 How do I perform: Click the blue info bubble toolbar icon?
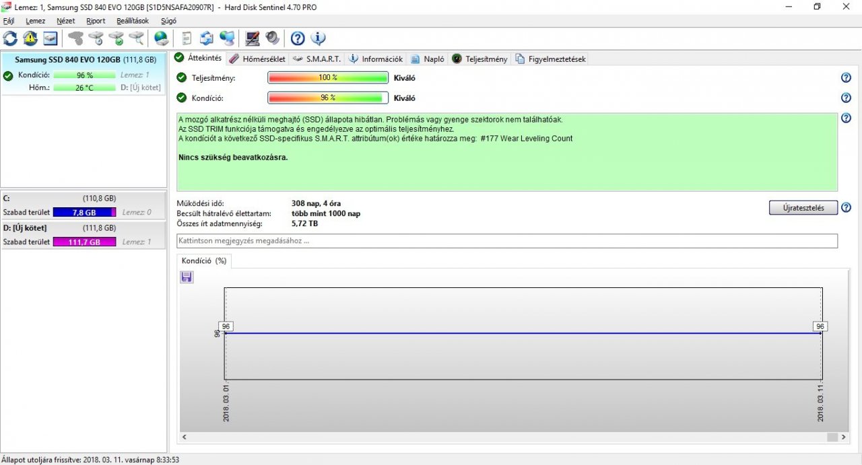318,38
